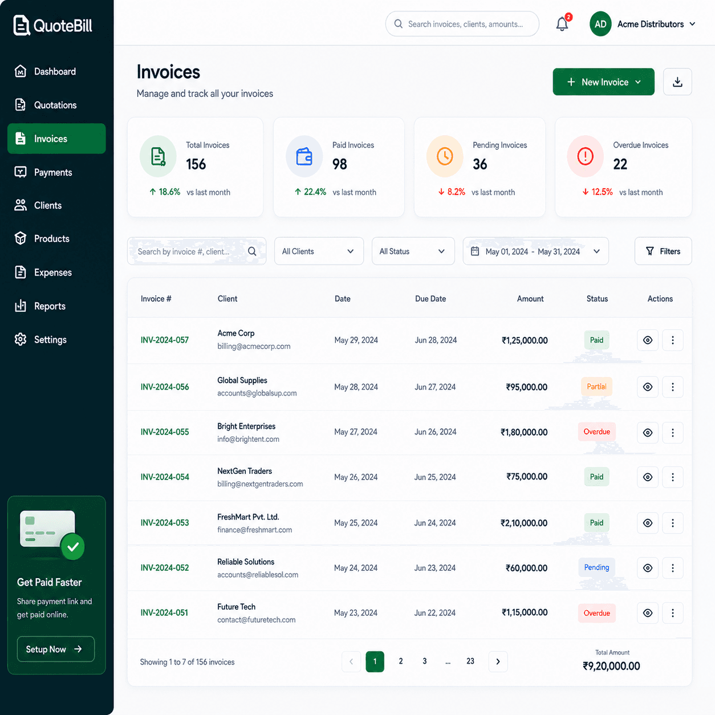The image size is (715, 715).
Task: View invoice INV-2024-053 eye icon
Action: [x=648, y=523]
